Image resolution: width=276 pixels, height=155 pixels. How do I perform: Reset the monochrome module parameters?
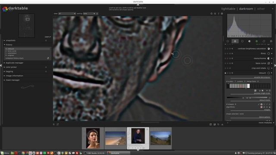(x=230, y=59)
